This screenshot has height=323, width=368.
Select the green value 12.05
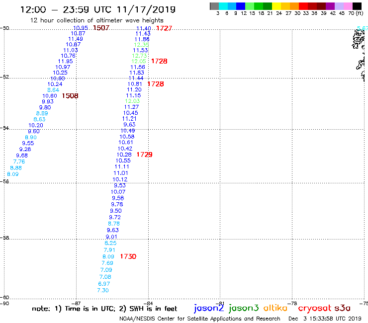(139, 61)
